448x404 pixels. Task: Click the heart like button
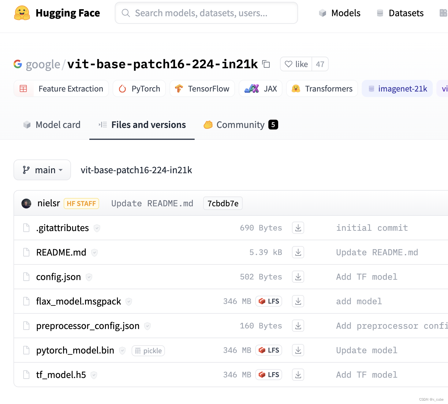coord(296,64)
